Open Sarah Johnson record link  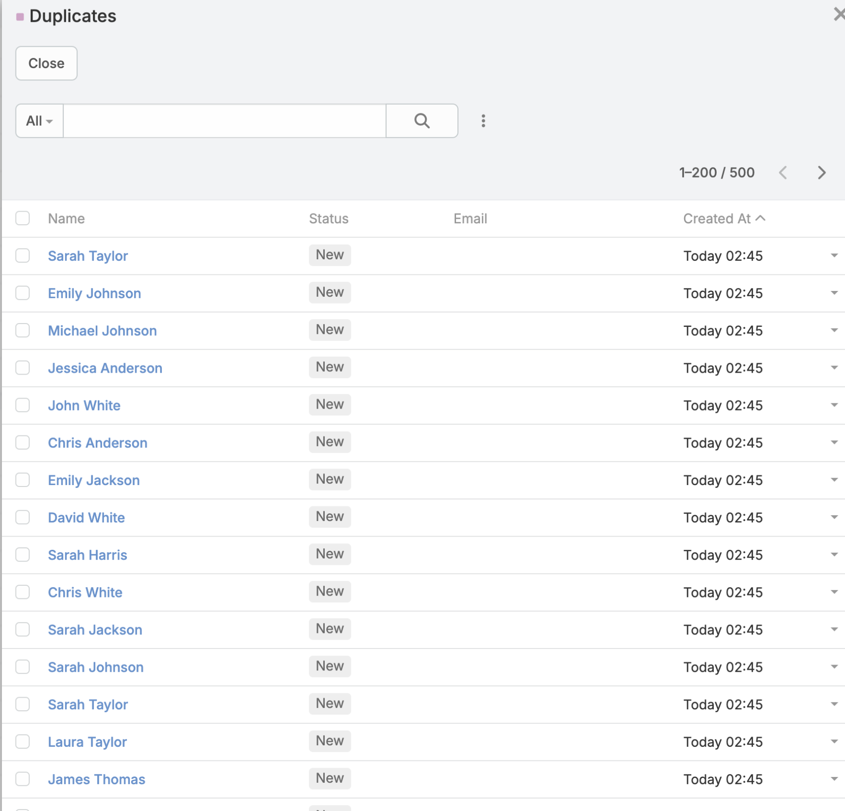coord(96,667)
